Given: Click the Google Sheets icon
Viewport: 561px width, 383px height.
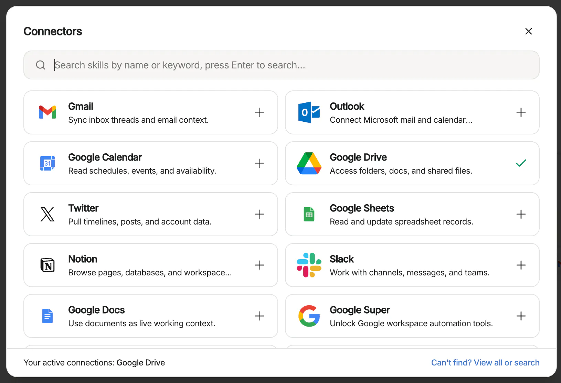Looking at the screenshot, I should (x=309, y=214).
